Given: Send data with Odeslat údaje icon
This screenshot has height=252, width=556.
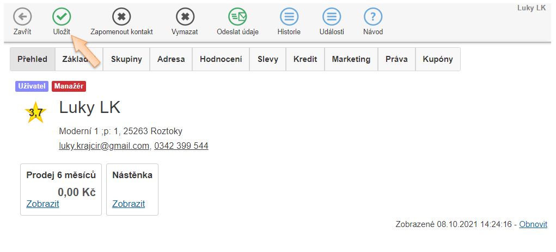Looking at the screenshot, I should pyautogui.click(x=237, y=17).
